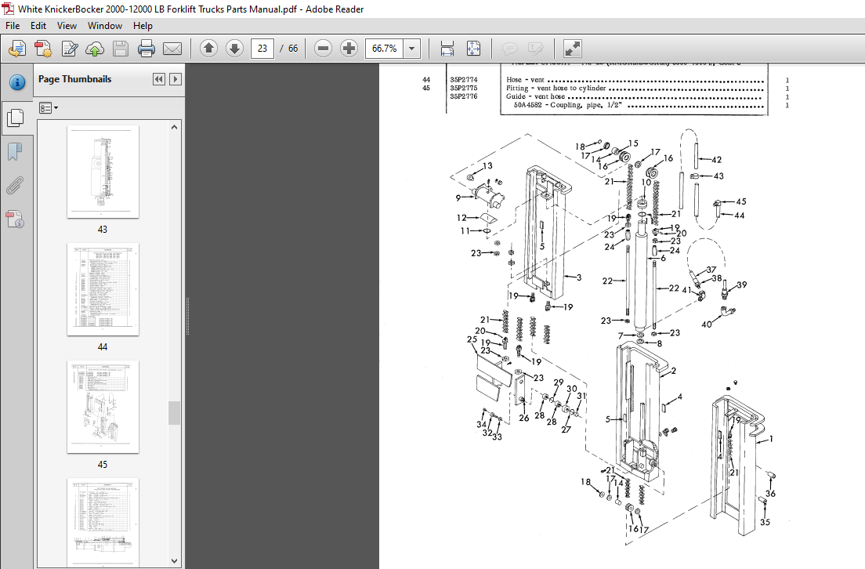The height and width of the screenshot is (569, 865).
Task: Open the thumbnails options dropdown
Action: point(49,108)
